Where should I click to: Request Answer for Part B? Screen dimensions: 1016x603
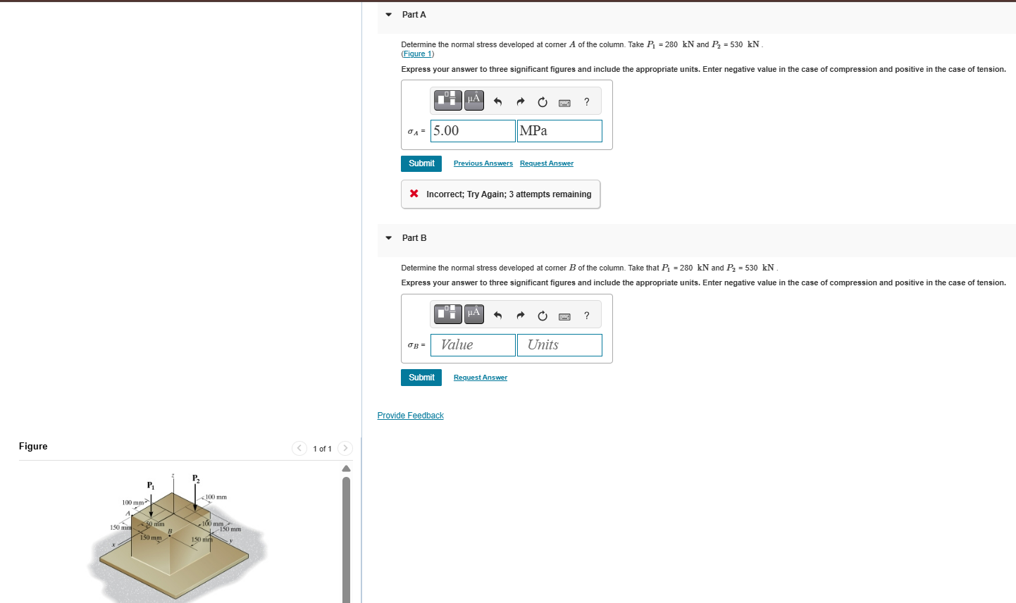tap(480, 377)
